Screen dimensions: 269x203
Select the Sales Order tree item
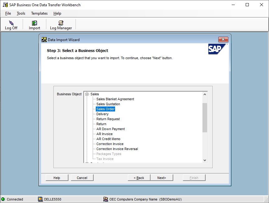pos(105,109)
